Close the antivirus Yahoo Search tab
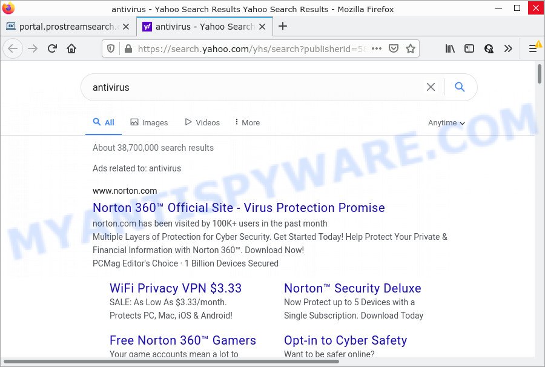Image resolution: width=545 pixels, height=367 pixels. 262,27
